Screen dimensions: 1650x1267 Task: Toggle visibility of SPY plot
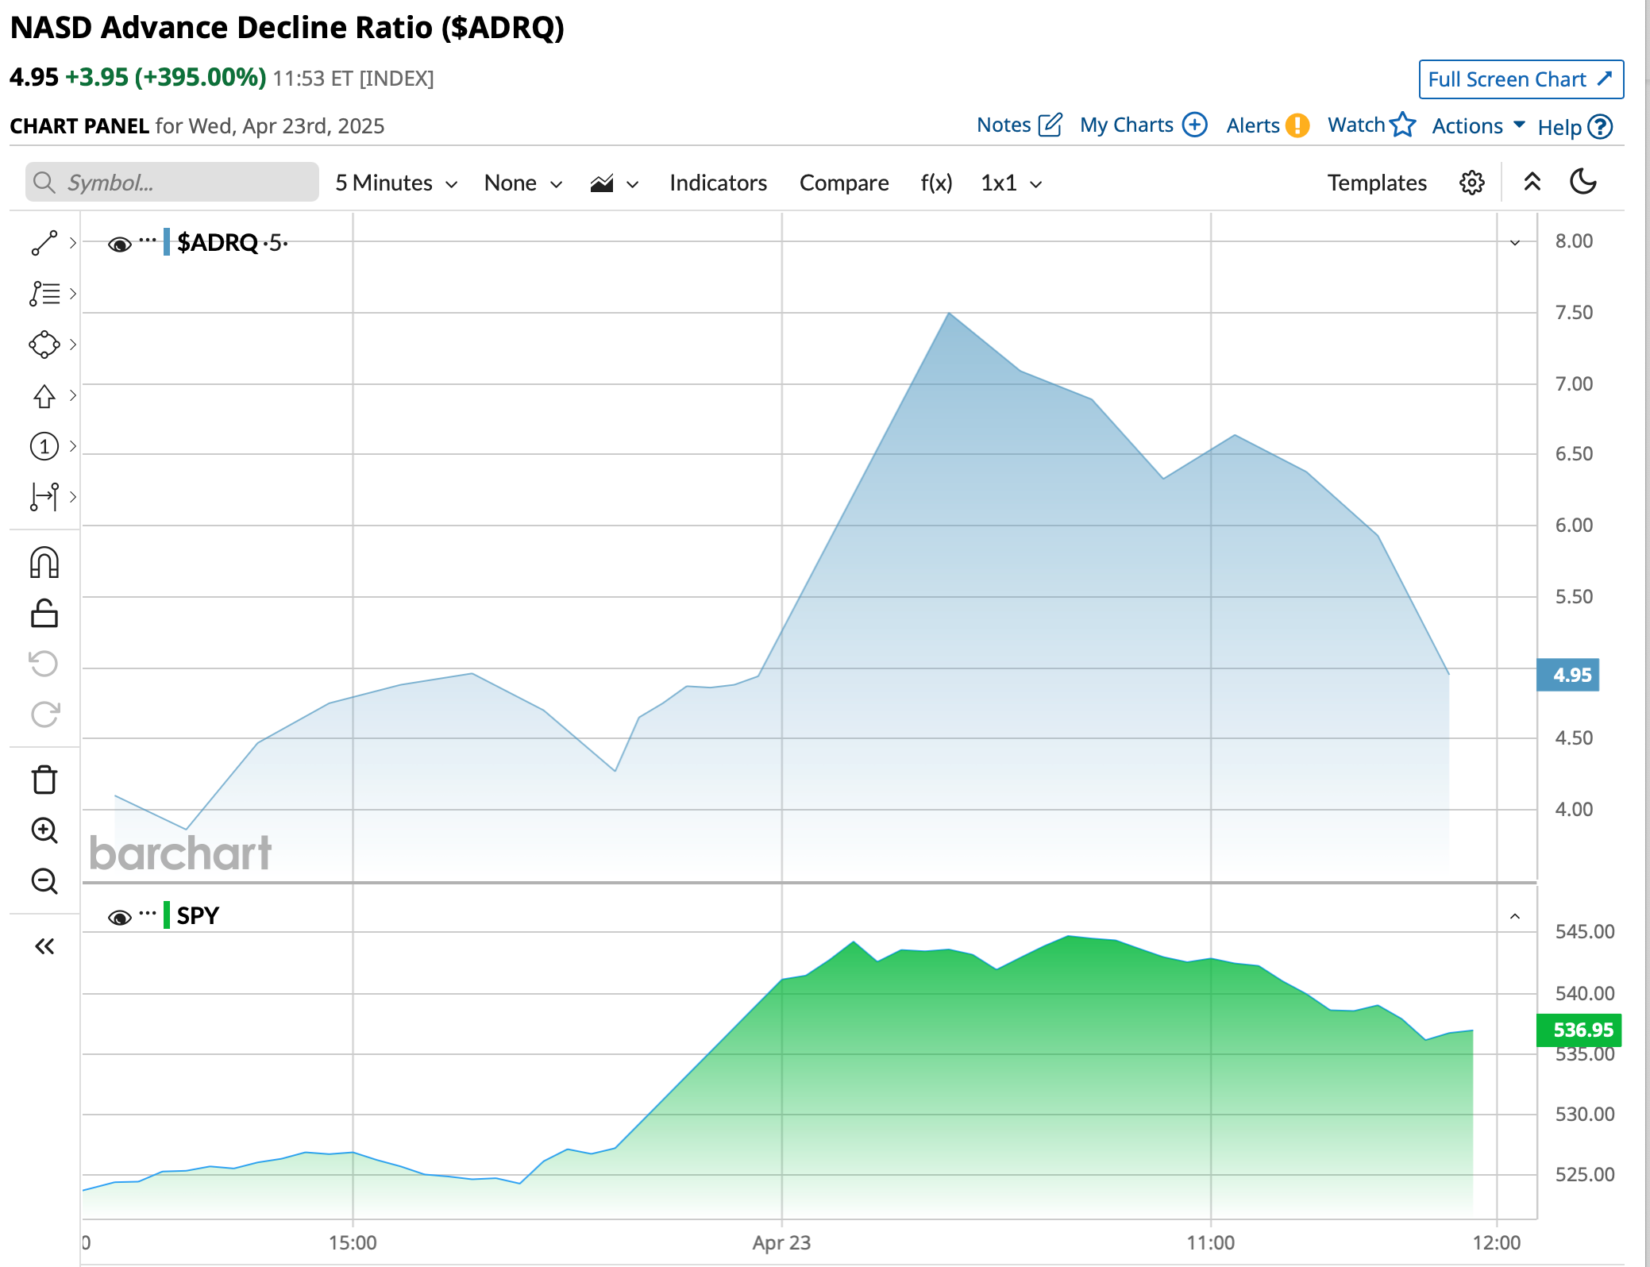click(119, 917)
